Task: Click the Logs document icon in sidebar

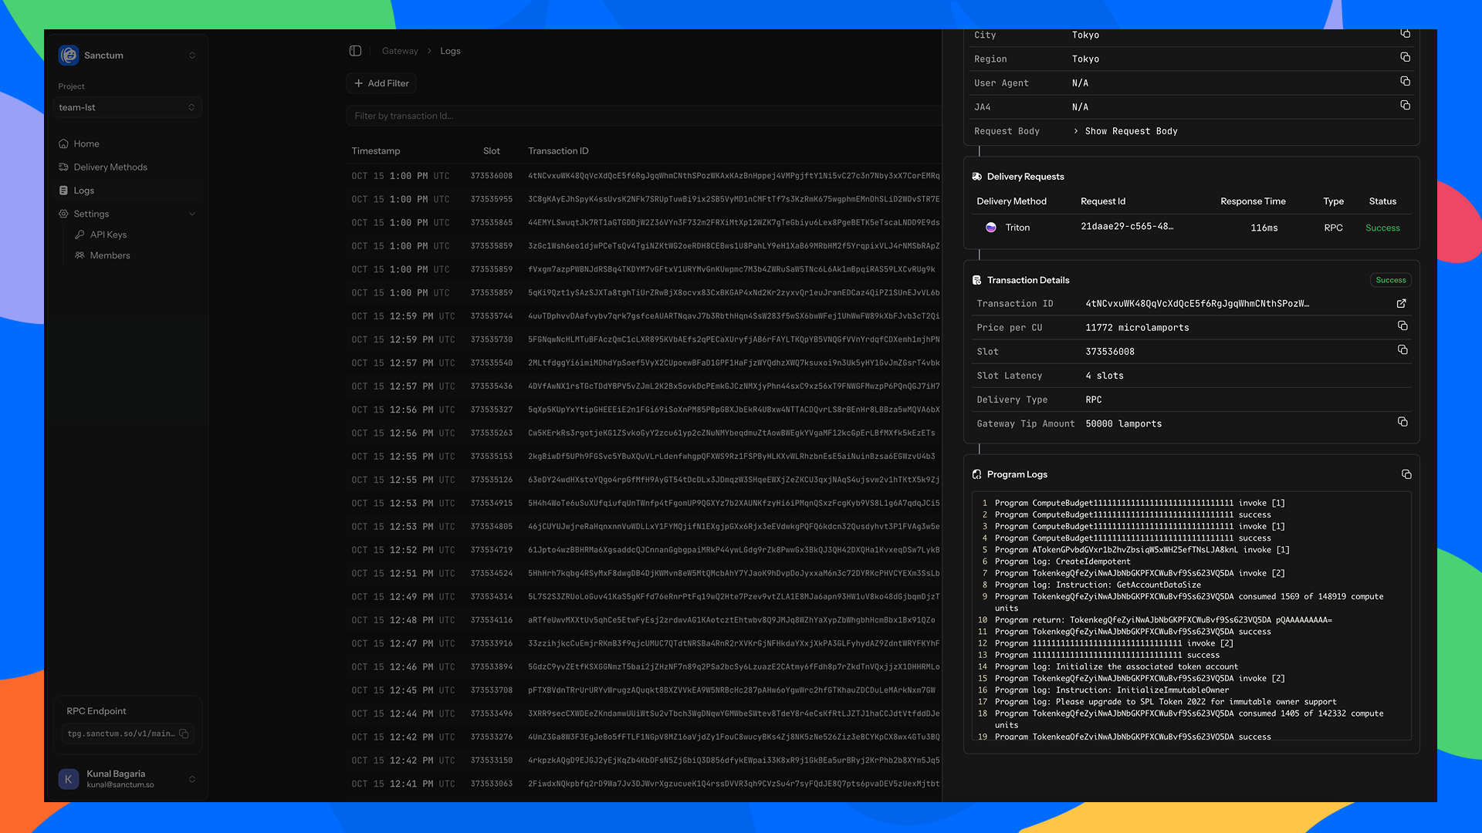Action: pyautogui.click(x=63, y=191)
